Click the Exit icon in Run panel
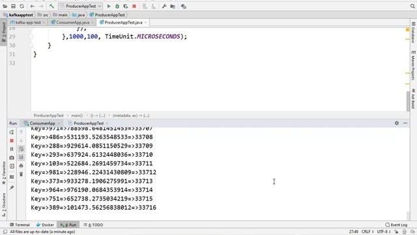 point(12,166)
